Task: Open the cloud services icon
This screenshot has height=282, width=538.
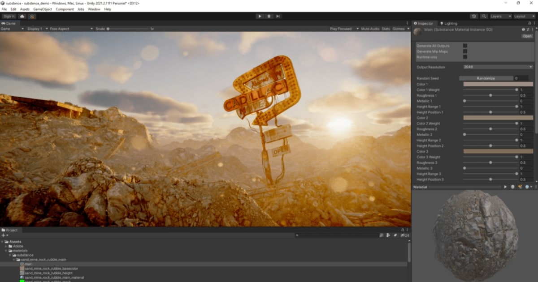Action: click(22, 16)
